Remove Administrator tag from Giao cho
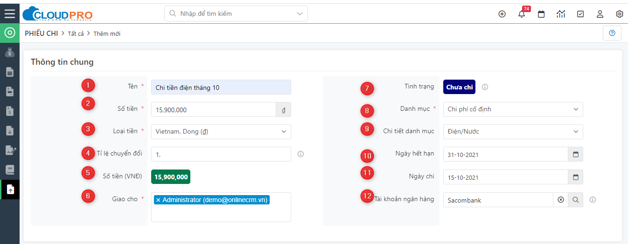Screen dimensions: 628x244 coord(158,200)
